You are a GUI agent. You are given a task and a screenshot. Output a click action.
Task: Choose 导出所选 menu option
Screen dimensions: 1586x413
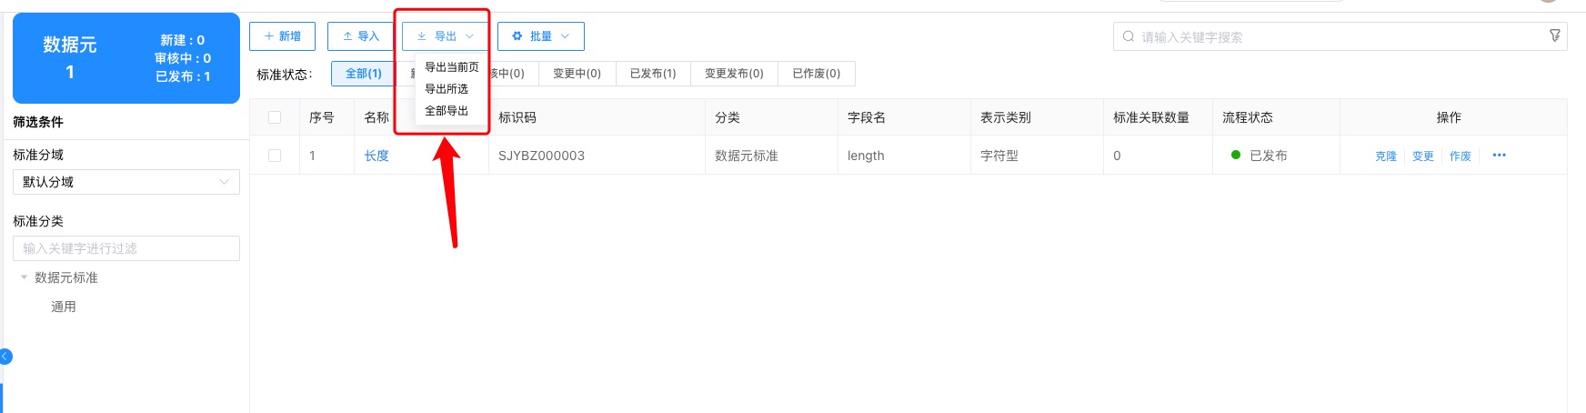[447, 89]
